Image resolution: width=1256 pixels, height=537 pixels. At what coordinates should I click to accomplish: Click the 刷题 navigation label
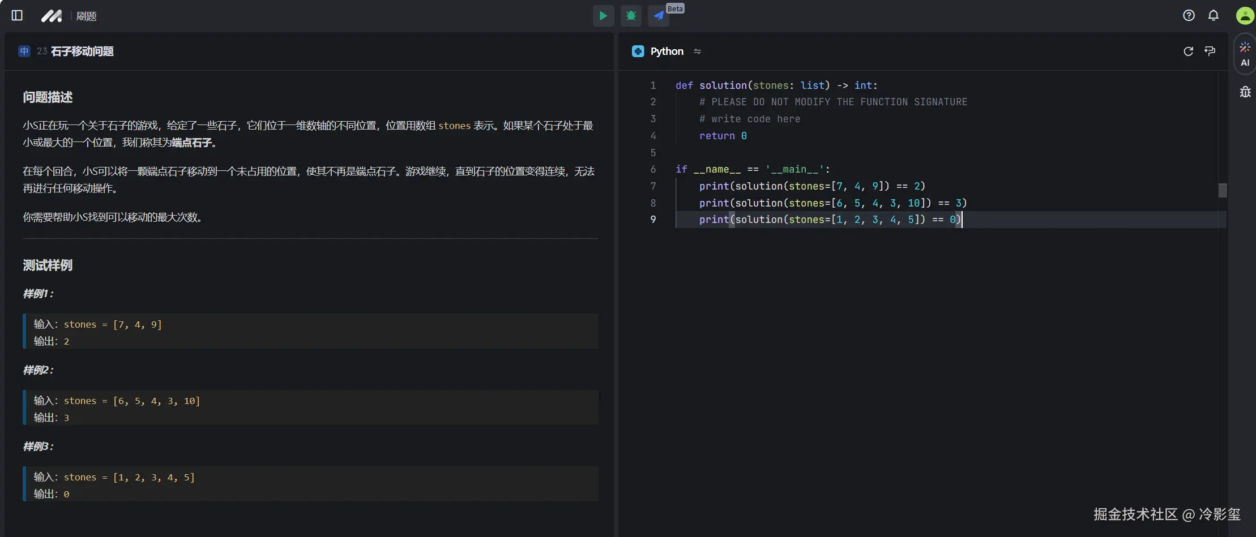tap(86, 16)
